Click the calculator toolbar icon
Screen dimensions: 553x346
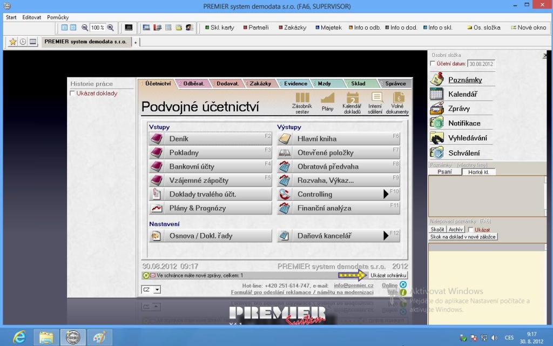point(168,28)
